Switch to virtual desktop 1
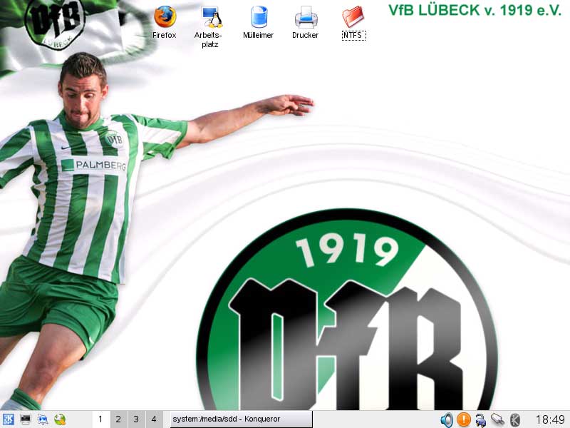Image resolution: width=570 pixels, height=428 pixels. coord(100,419)
